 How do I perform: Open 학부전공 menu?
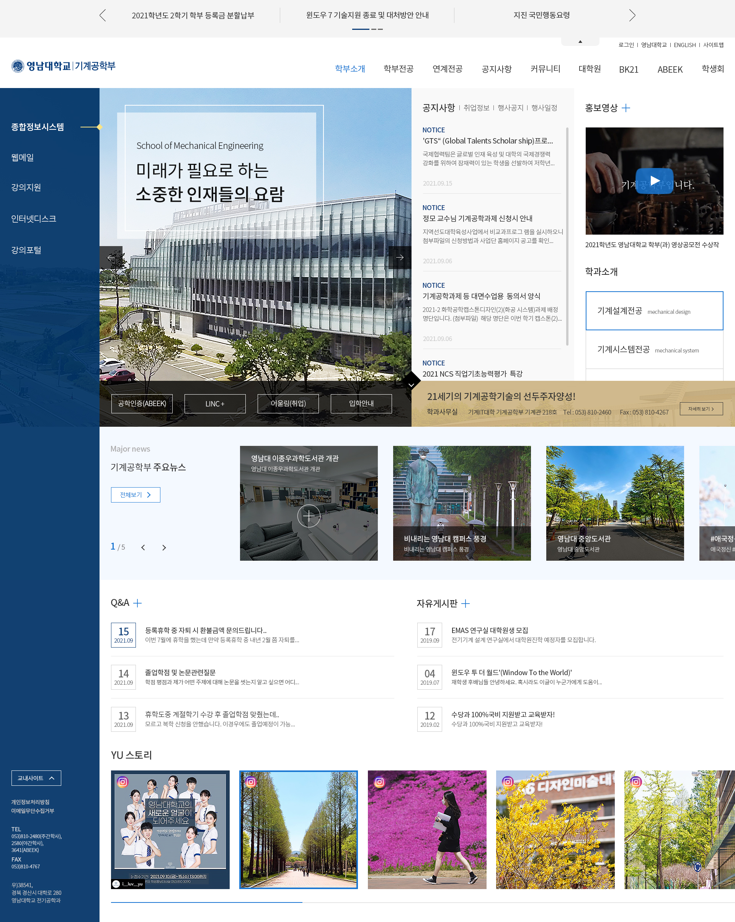(398, 69)
